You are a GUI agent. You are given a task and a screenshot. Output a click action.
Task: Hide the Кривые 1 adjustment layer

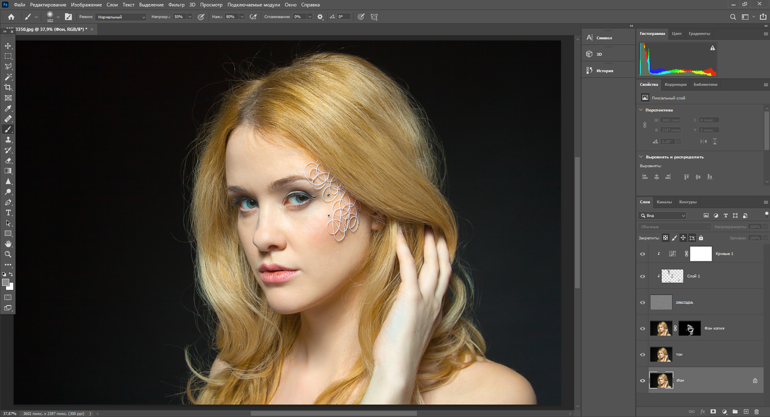(642, 253)
